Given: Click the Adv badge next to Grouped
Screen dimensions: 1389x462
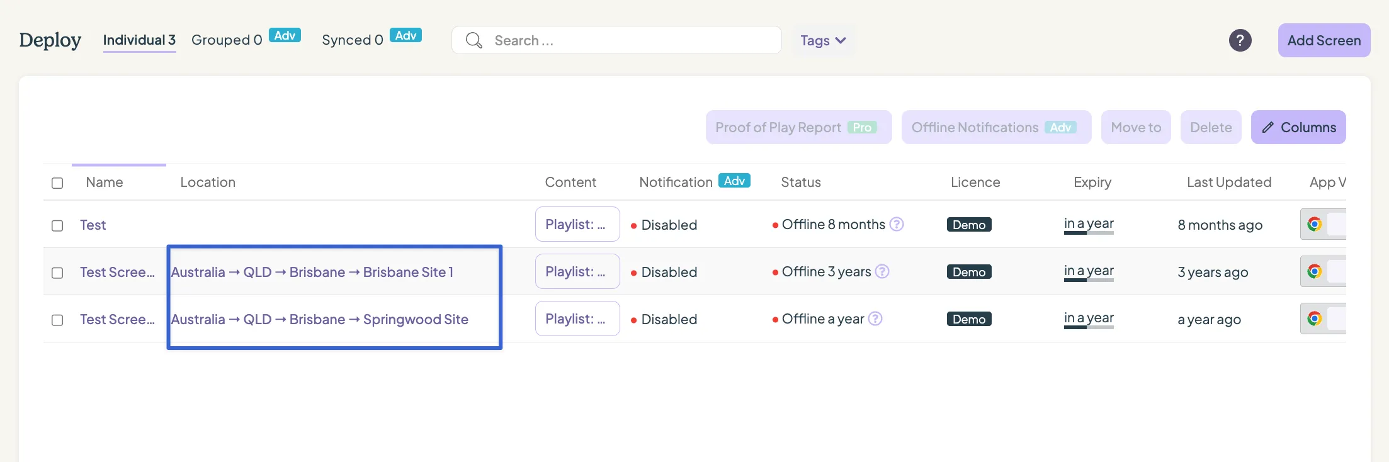Looking at the screenshot, I should 285,35.
